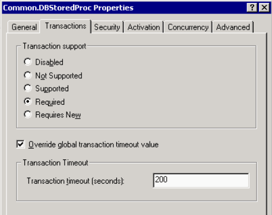Select the Transactions tab
The image size is (272, 215).
coord(65,26)
